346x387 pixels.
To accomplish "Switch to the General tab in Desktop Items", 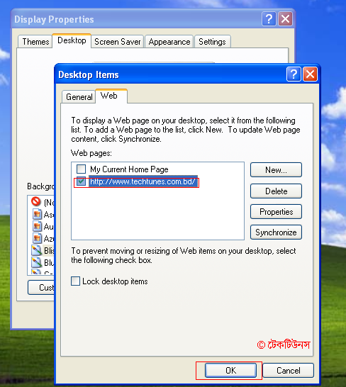I will tap(79, 96).
